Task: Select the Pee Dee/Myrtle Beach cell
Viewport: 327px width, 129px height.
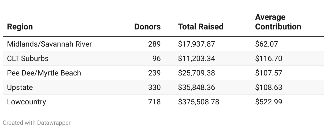Action: (x=44, y=73)
